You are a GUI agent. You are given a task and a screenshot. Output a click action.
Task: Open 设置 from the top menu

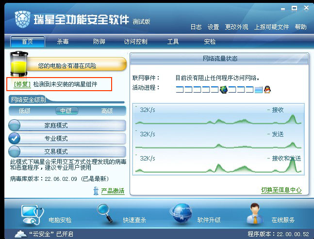(x=213, y=27)
